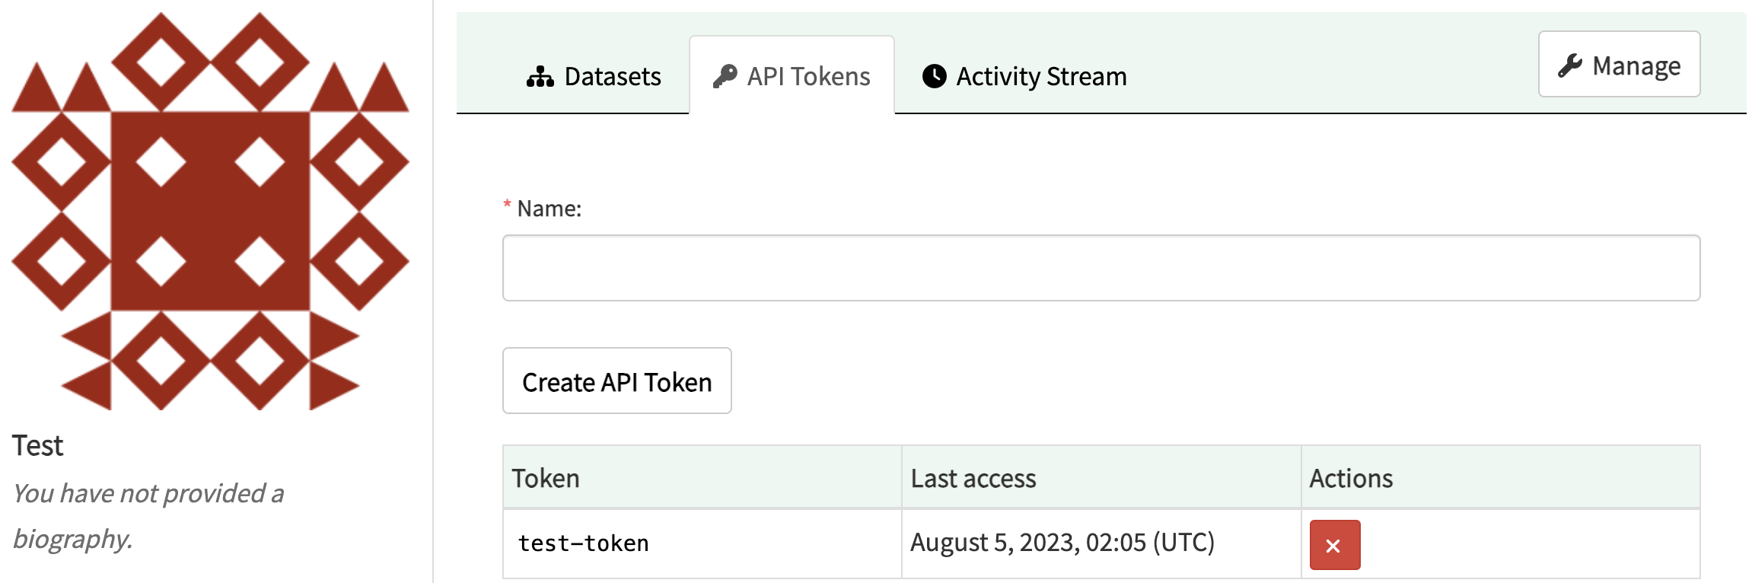This screenshot has height=583, width=1752.
Task: Click the key icon on API Tokens tab
Action: point(725,76)
